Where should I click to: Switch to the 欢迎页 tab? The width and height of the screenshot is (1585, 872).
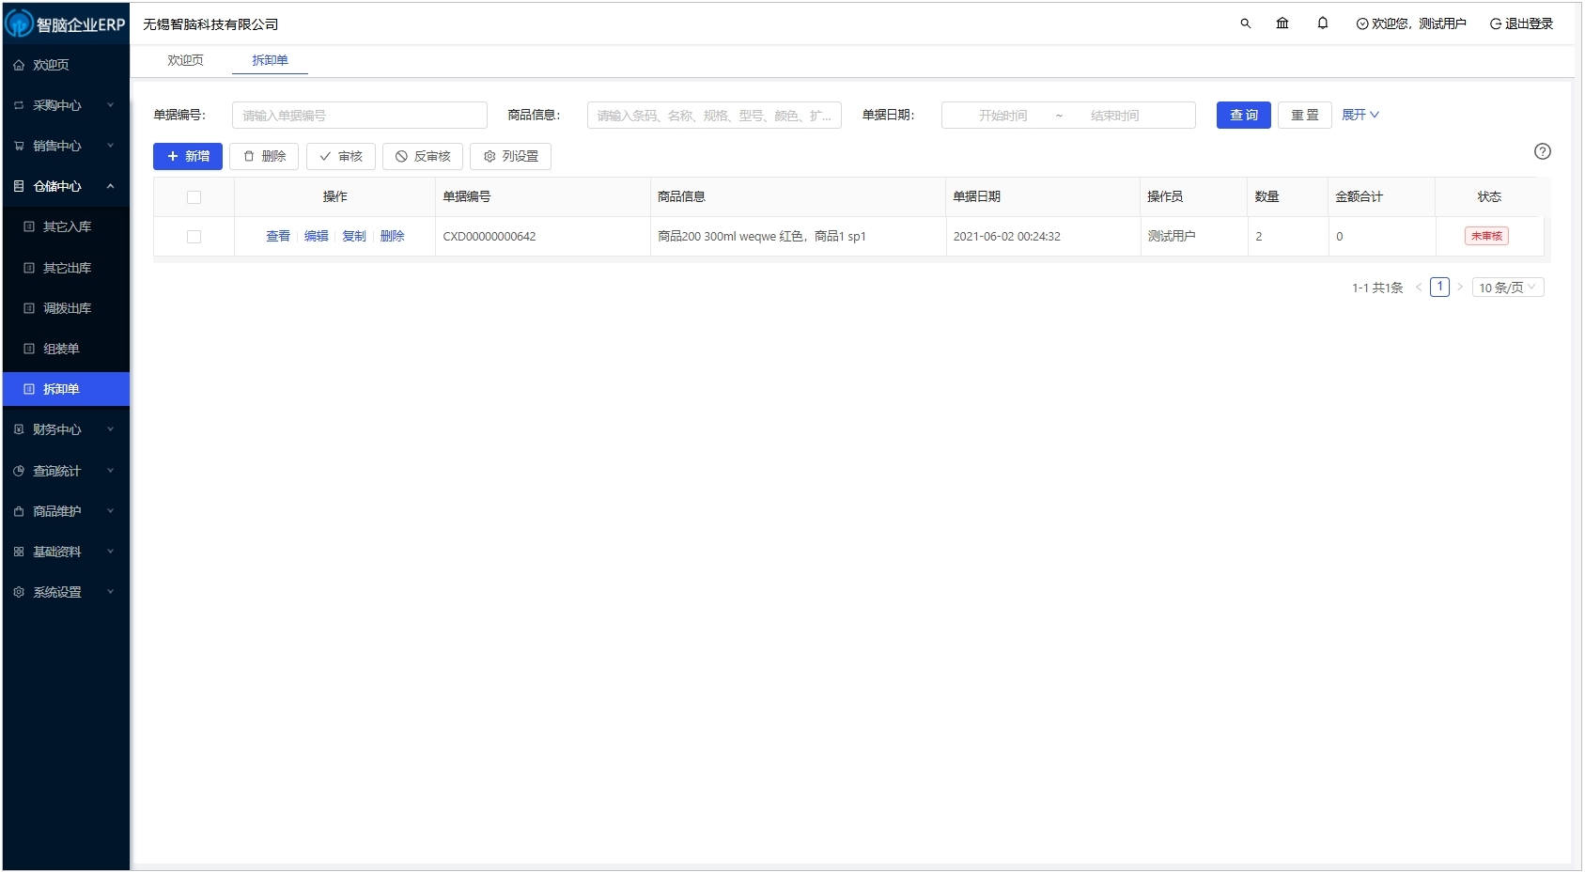point(184,60)
